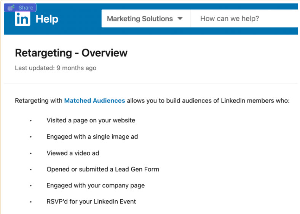
Task: Click 'Engaged with a single image ad'
Action: (x=92, y=136)
